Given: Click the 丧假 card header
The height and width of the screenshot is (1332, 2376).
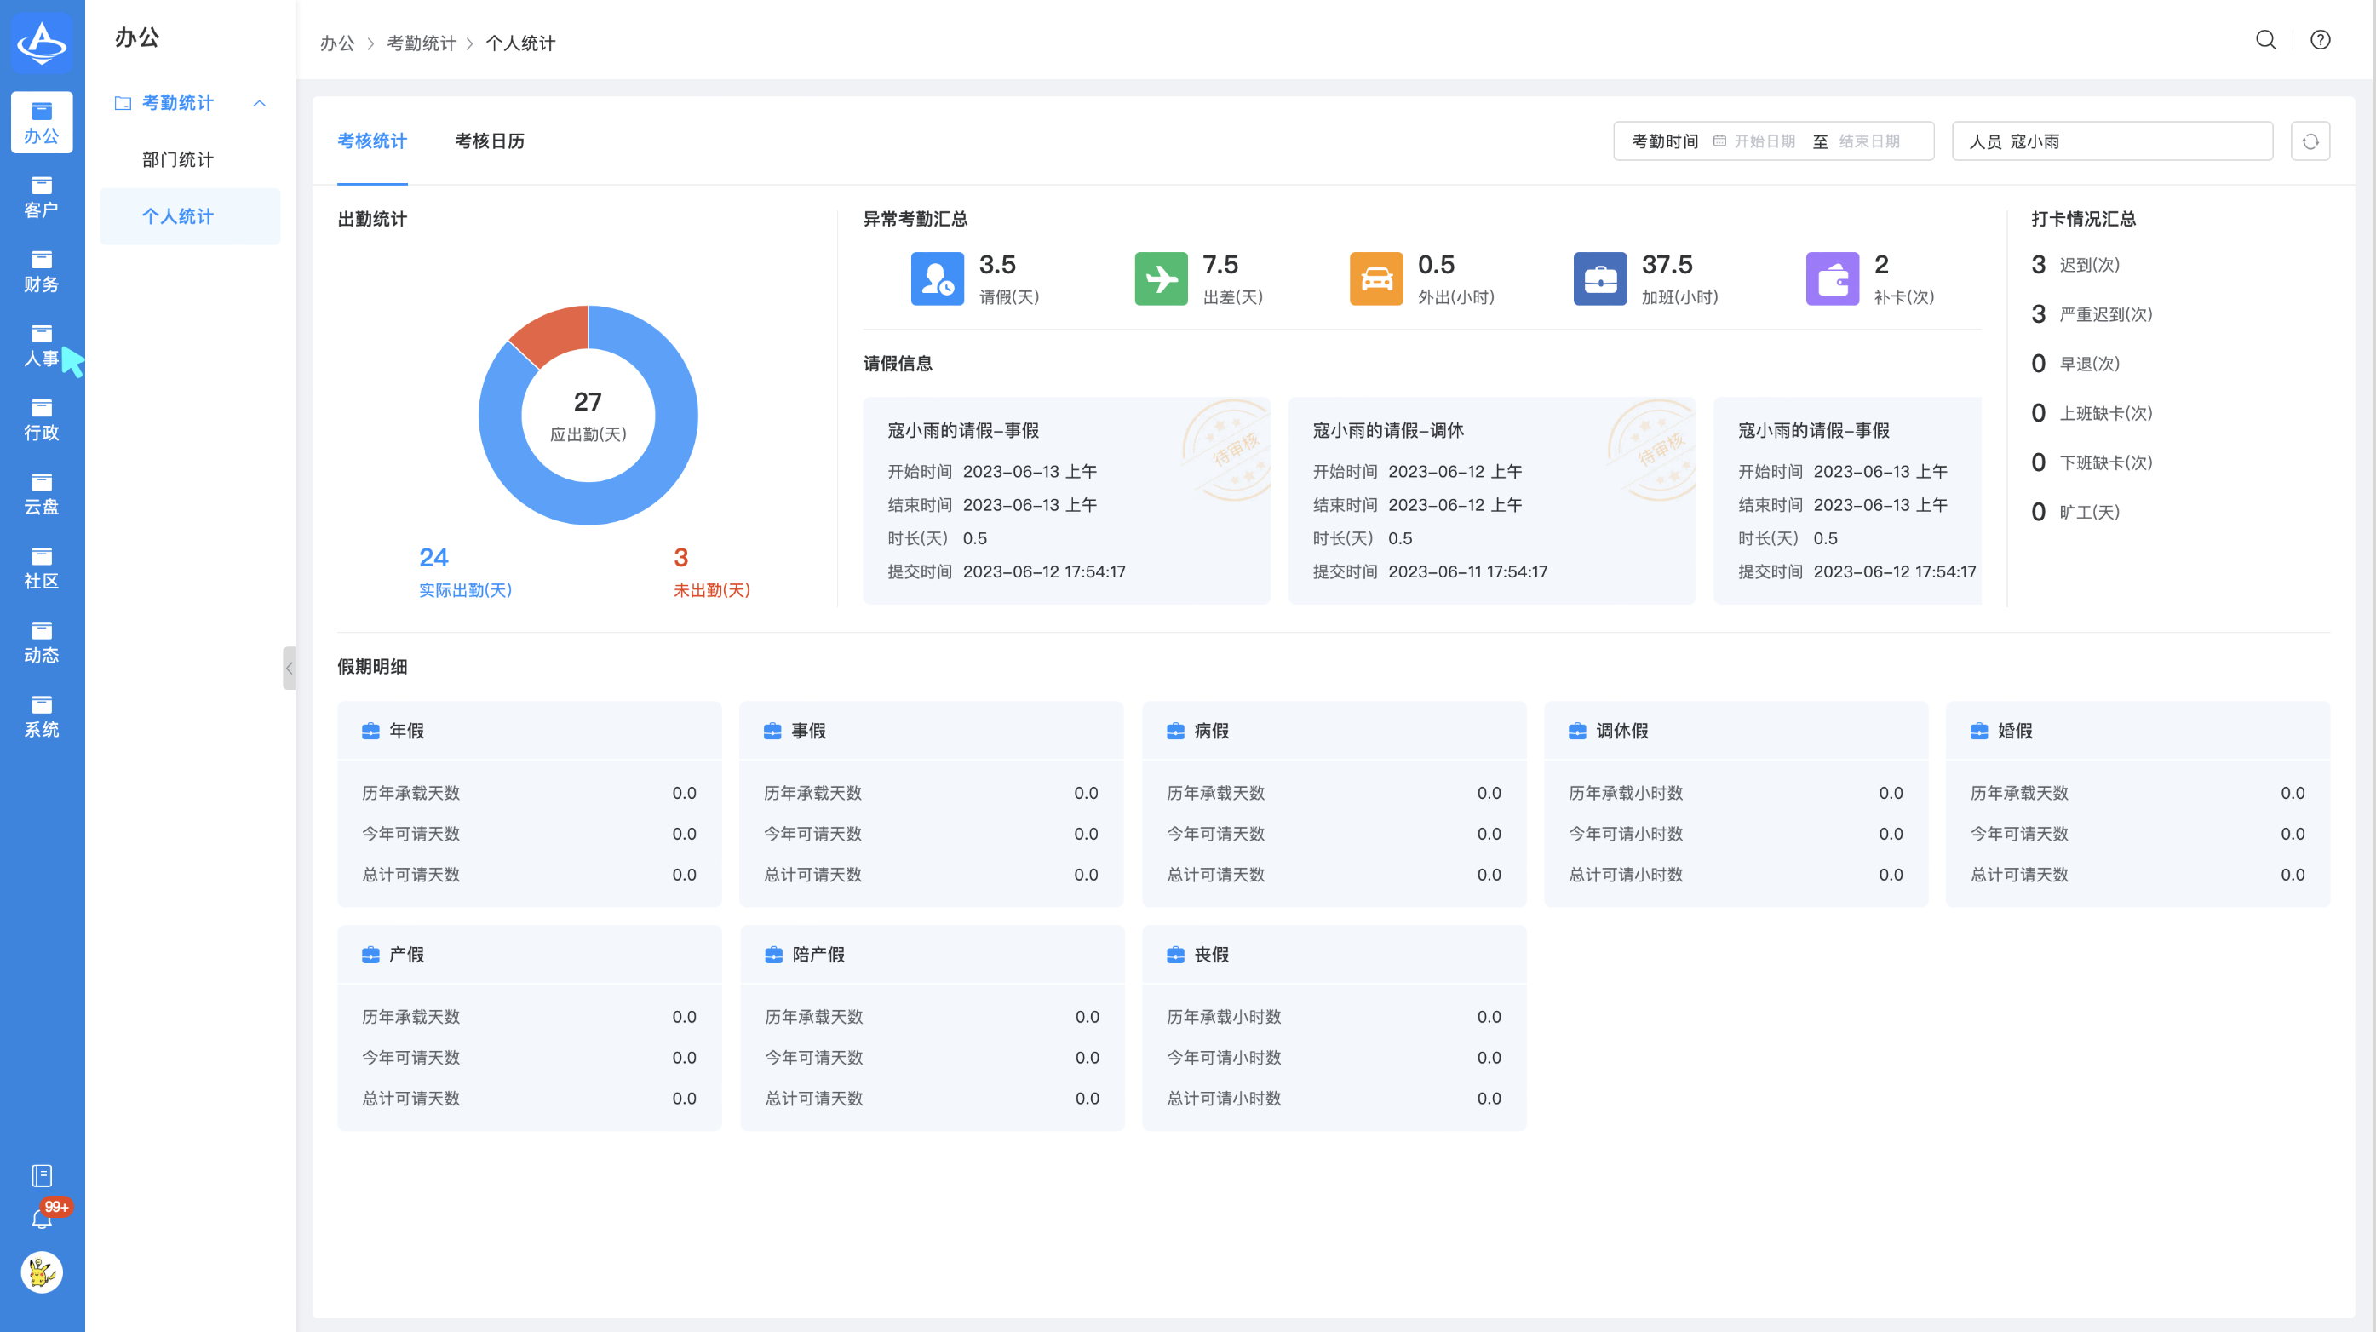Looking at the screenshot, I should [x=1334, y=955].
